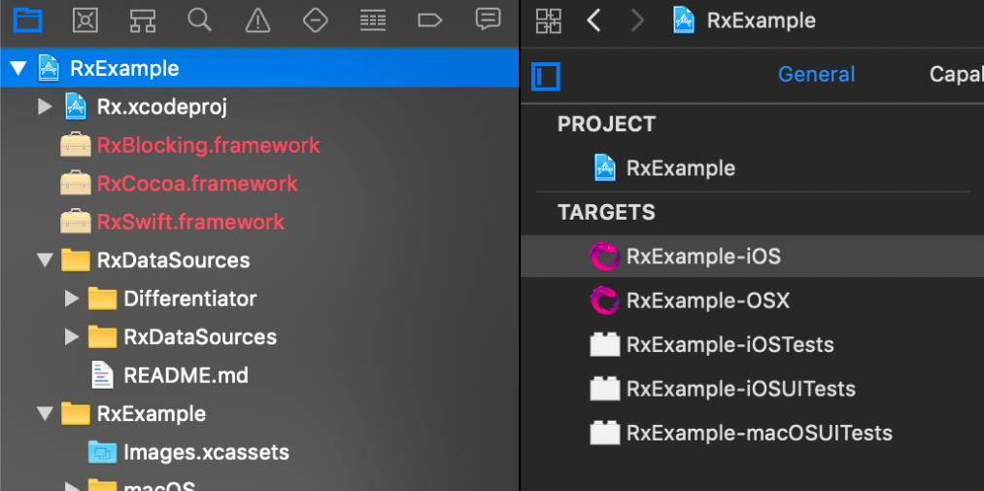Select the RxExample project under PROJECT
984x491 pixels.
pyautogui.click(x=680, y=168)
